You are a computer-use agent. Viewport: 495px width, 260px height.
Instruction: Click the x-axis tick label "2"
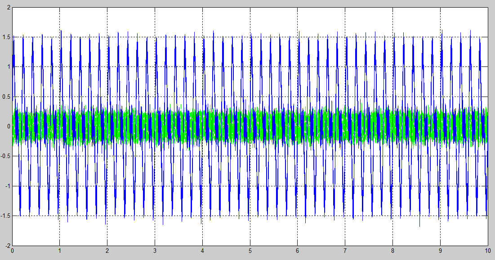pos(107,251)
